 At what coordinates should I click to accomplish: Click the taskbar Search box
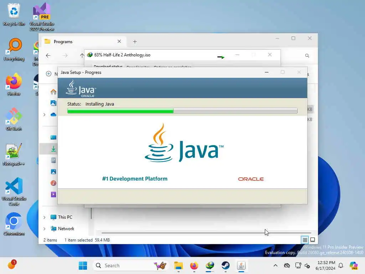pos(131,265)
